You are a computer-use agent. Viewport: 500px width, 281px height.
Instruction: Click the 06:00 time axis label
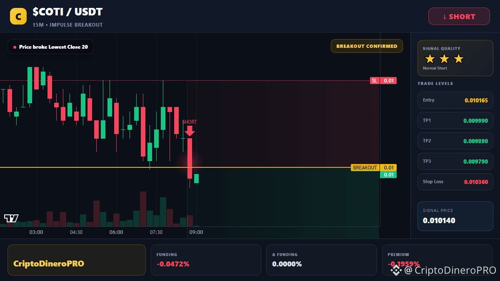pyautogui.click(x=116, y=232)
